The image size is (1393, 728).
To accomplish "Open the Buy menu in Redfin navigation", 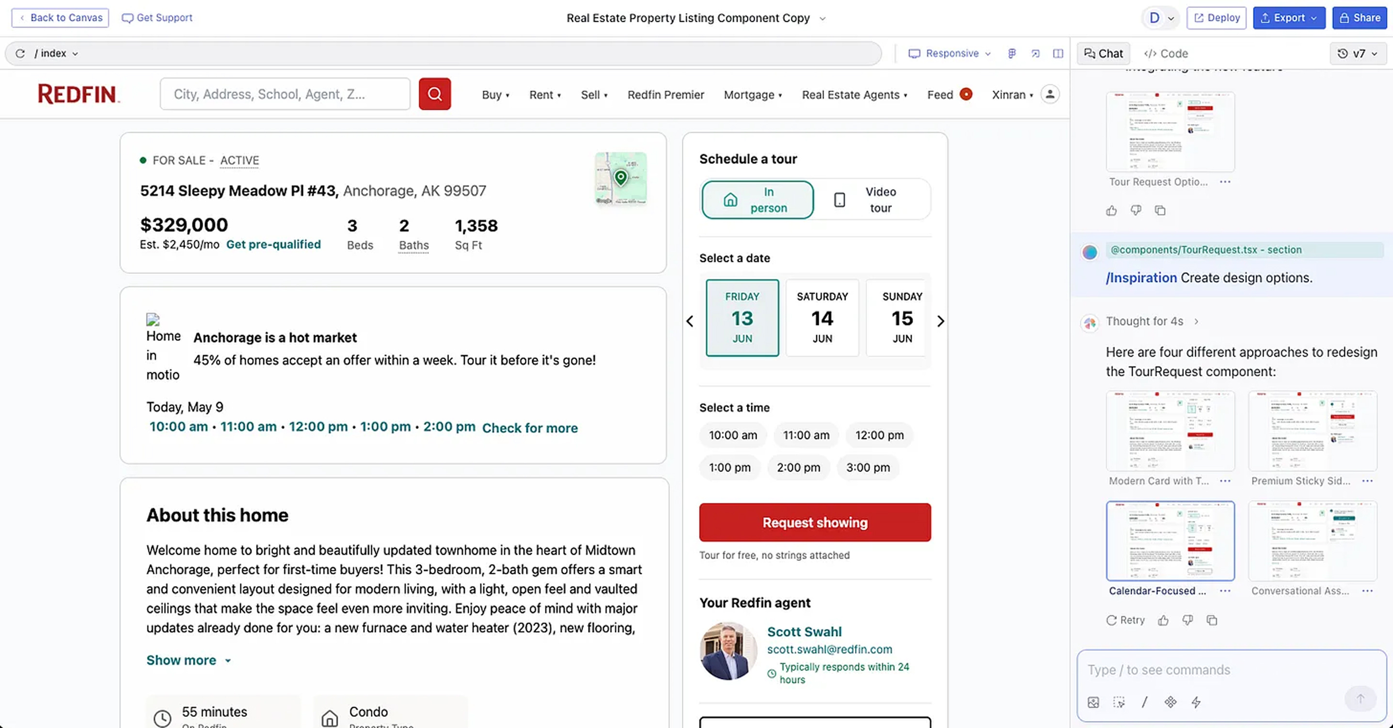I will click(495, 95).
